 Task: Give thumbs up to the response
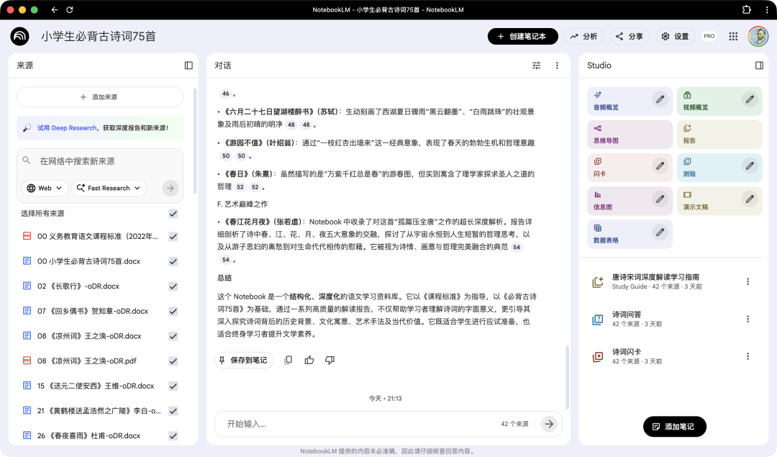pos(309,361)
